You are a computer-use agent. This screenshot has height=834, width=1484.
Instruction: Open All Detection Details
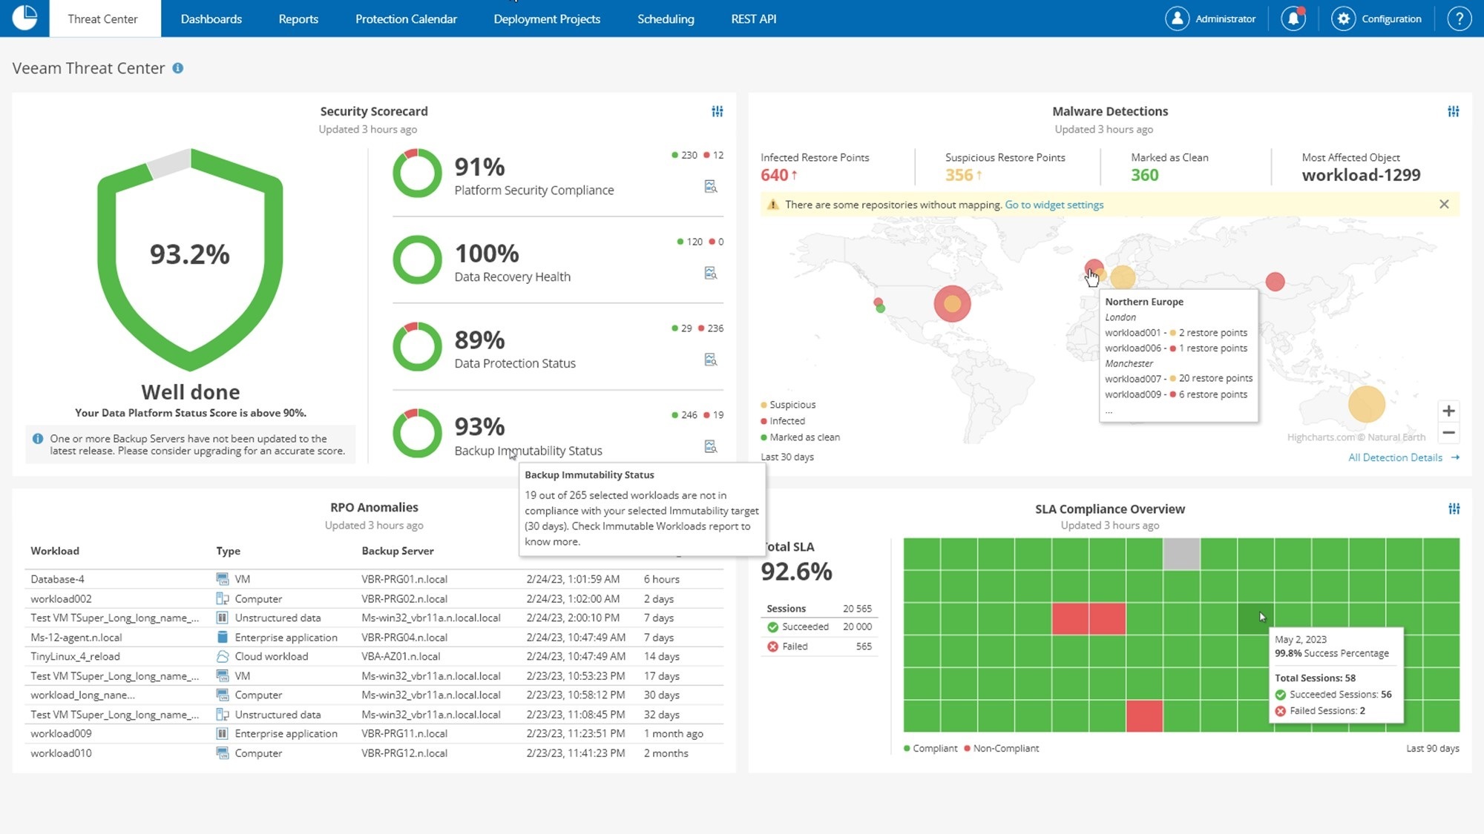(x=1396, y=457)
